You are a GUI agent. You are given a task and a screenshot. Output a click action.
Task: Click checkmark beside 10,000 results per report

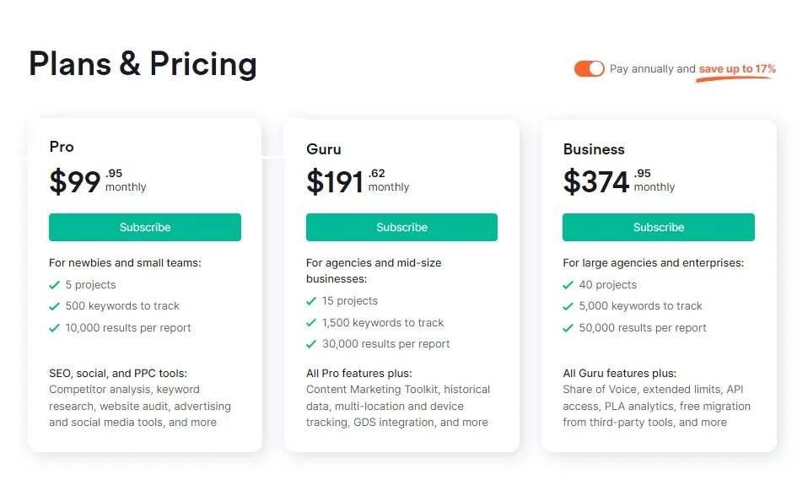pos(54,328)
